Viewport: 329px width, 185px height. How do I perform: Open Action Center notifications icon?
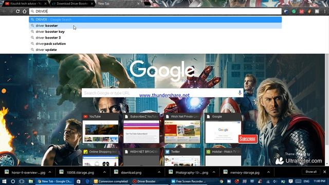tap(290, 181)
